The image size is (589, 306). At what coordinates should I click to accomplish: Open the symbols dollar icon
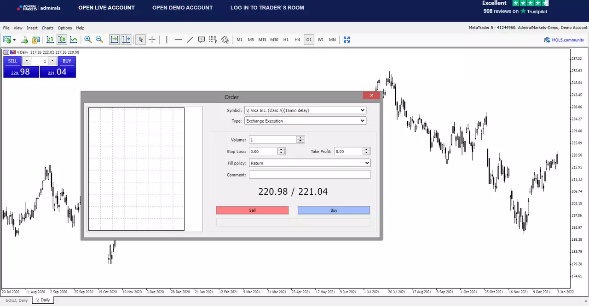coord(35,40)
